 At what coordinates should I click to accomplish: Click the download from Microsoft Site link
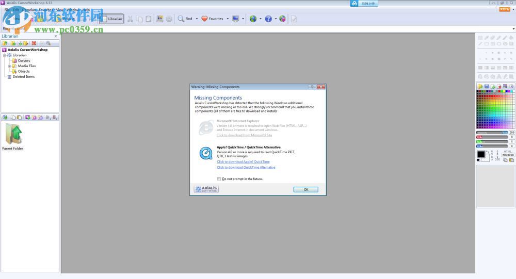[x=244, y=135]
